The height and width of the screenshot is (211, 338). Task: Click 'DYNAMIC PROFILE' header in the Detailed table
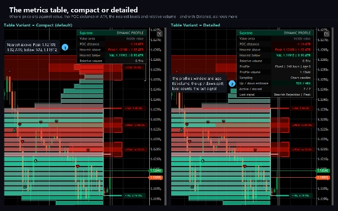tap(297, 33)
